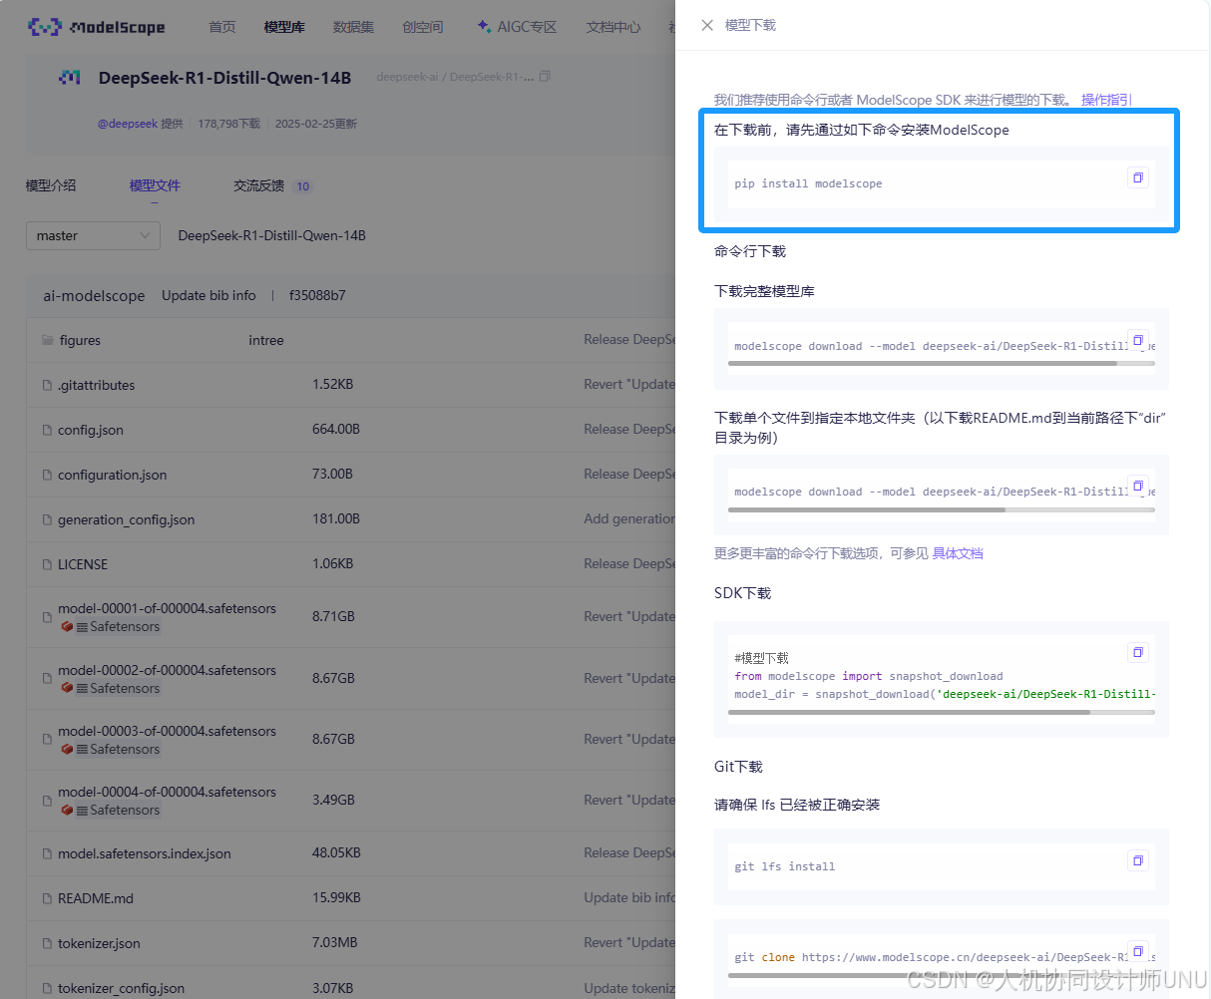Open the 具体文档 link
Viewport: 1211px width, 999px height.
tap(958, 553)
